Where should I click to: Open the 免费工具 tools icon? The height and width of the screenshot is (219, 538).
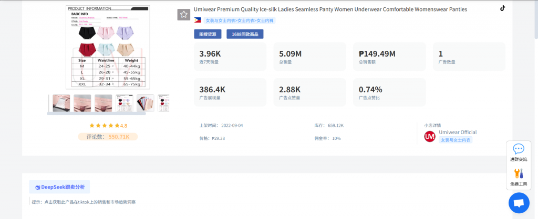click(518, 174)
